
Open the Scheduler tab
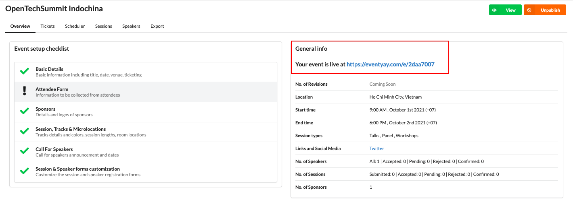click(75, 26)
